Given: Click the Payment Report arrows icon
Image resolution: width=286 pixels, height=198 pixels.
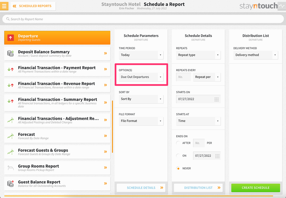Looking at the screenshot, I should pos(11,69).
